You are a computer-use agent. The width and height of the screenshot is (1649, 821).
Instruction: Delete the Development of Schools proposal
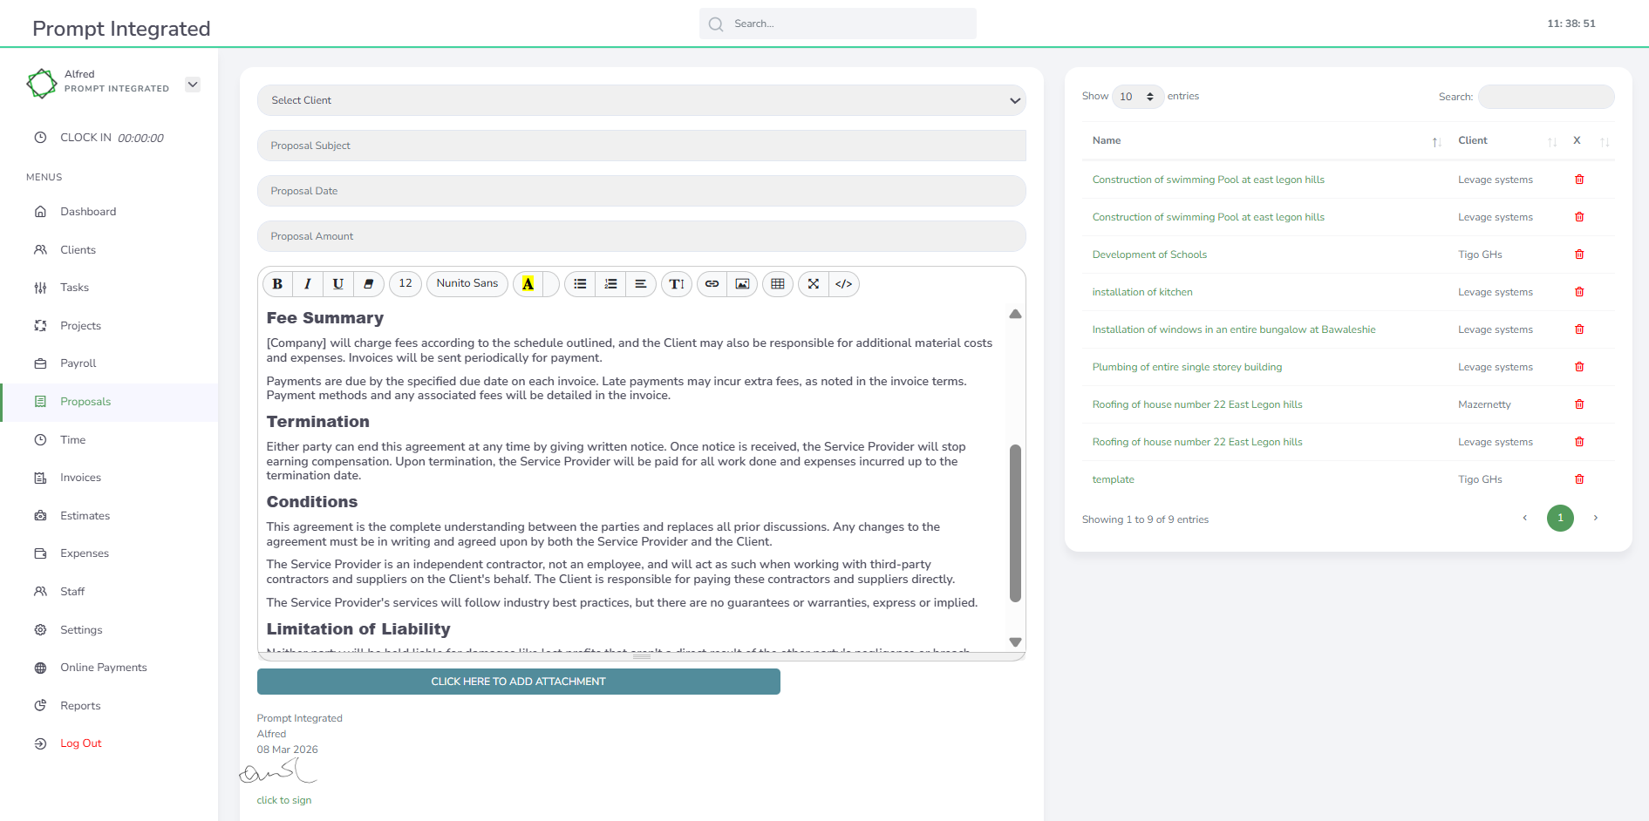(1579, 254)
